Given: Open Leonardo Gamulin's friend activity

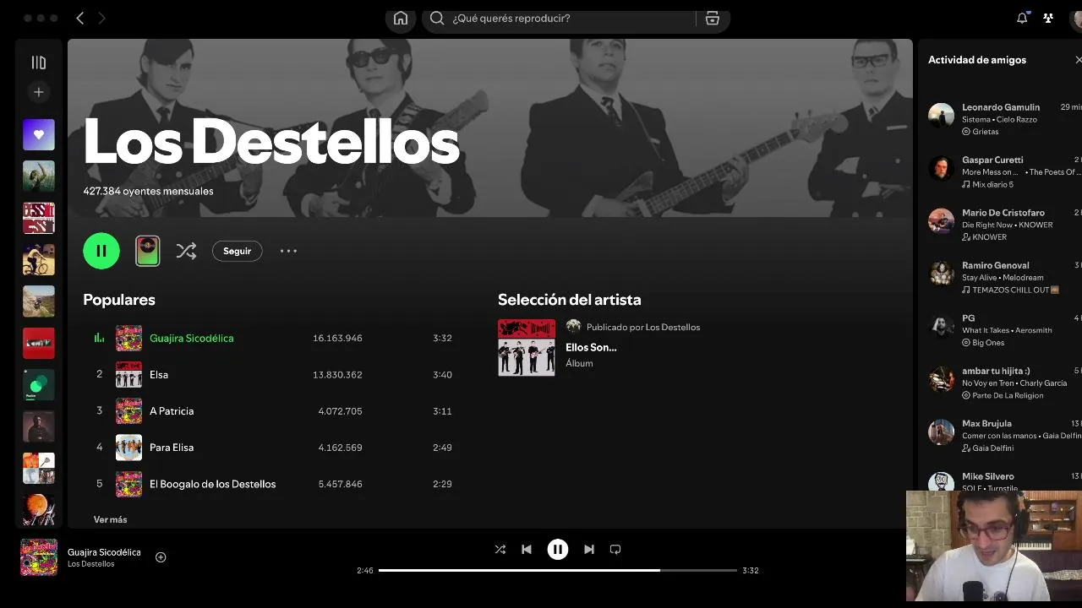Looking at the screenshot, I should click(1004, 119).
